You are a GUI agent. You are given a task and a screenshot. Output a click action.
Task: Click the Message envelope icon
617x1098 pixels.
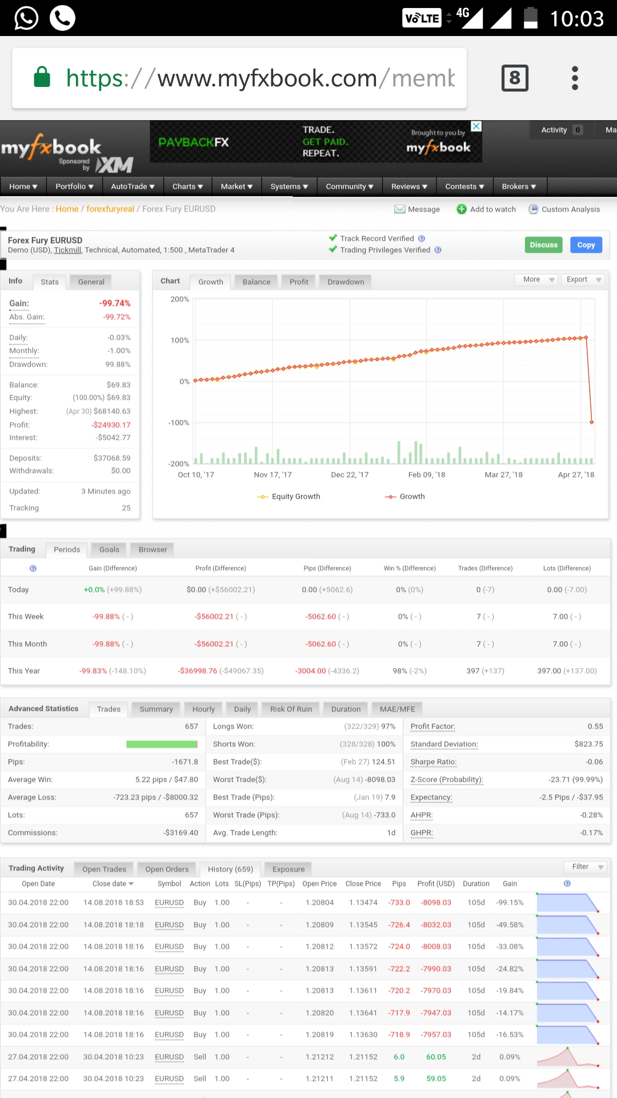coord(400,209)
